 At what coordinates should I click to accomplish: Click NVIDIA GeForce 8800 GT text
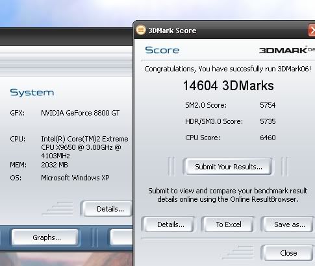click(x=80, y=113)
